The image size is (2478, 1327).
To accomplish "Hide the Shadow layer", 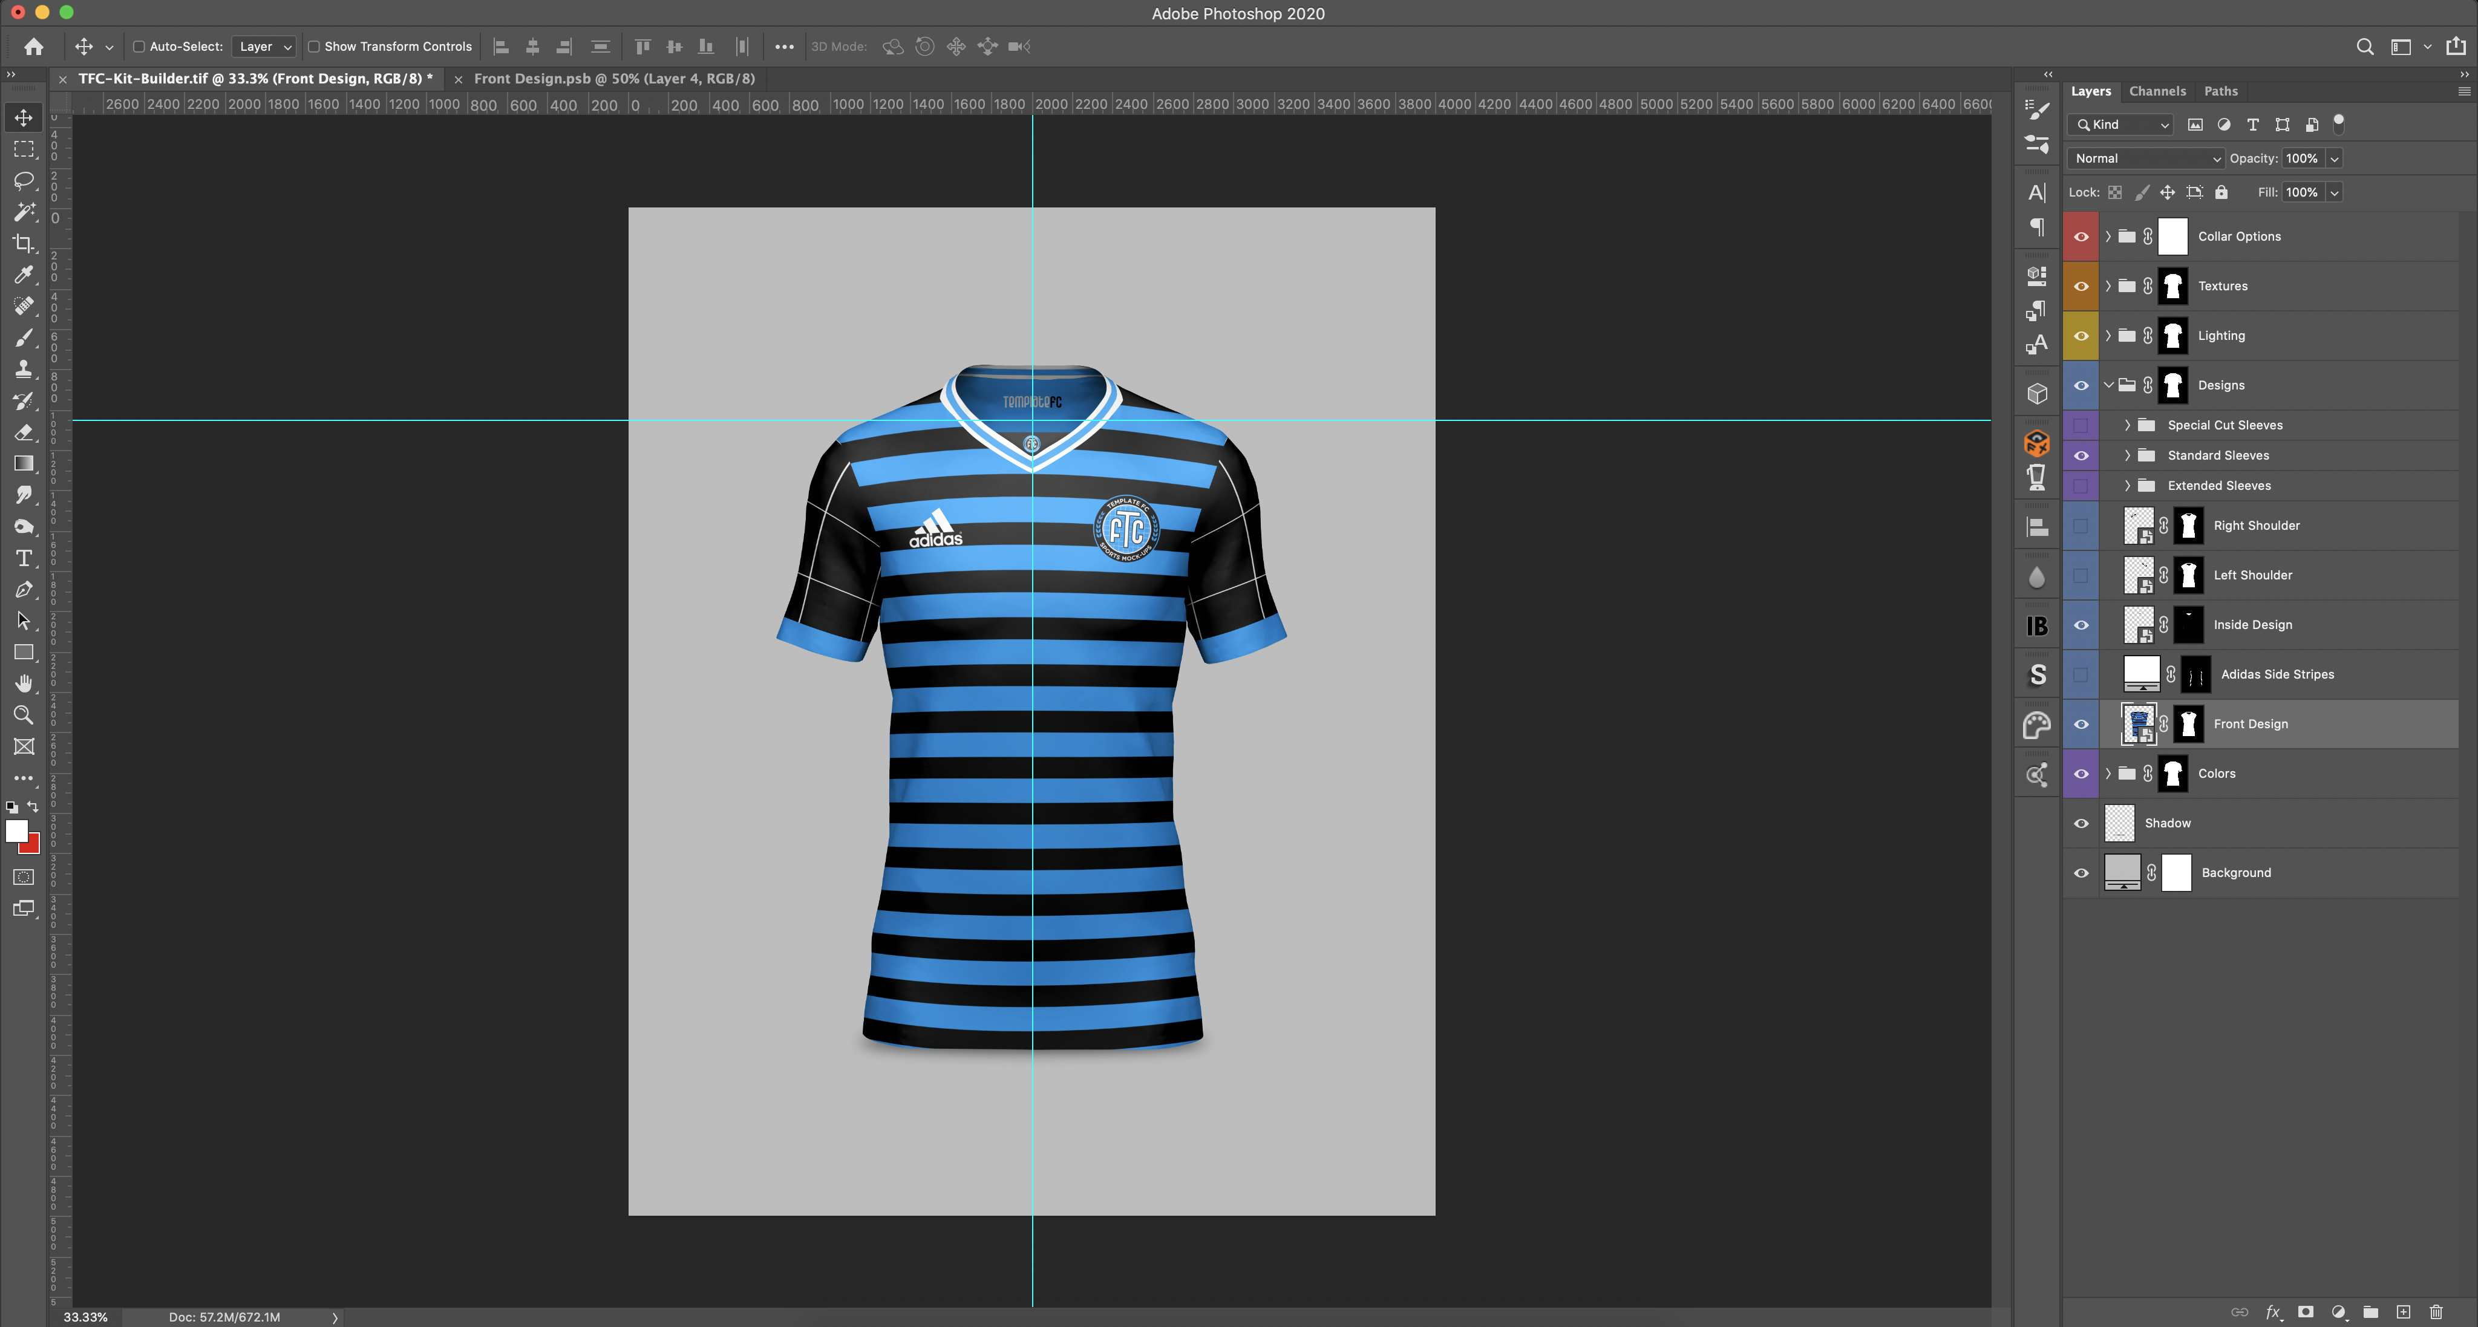I will click(x=2081, y=823).
